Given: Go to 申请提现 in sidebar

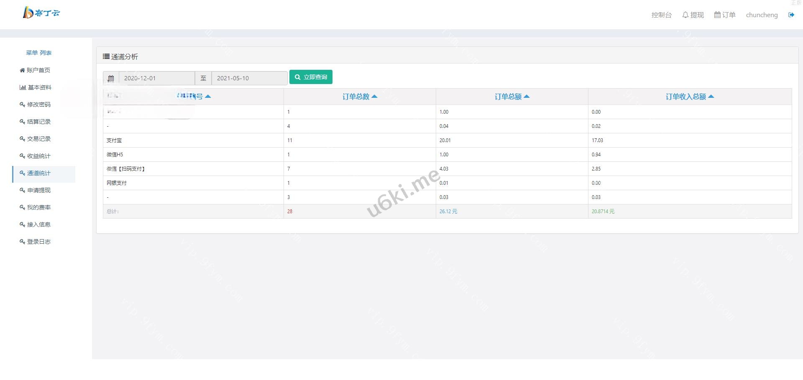Looking at the screenshot, I should [35, 190].
